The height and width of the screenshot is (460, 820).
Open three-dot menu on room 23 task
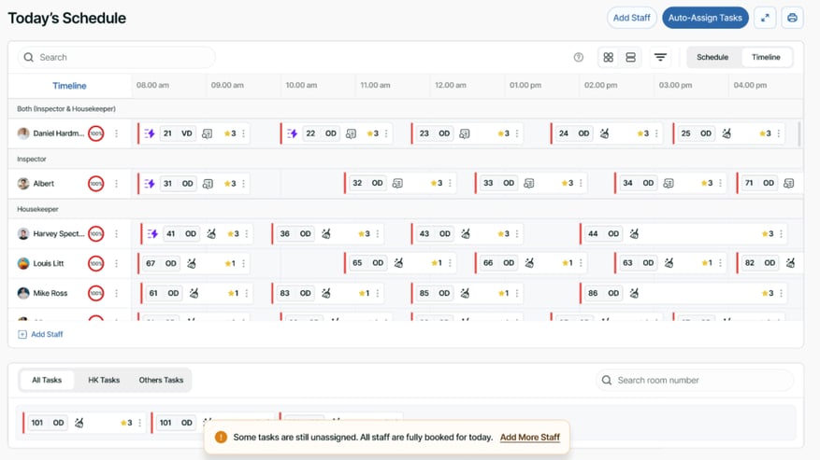(x=517, y=133)
